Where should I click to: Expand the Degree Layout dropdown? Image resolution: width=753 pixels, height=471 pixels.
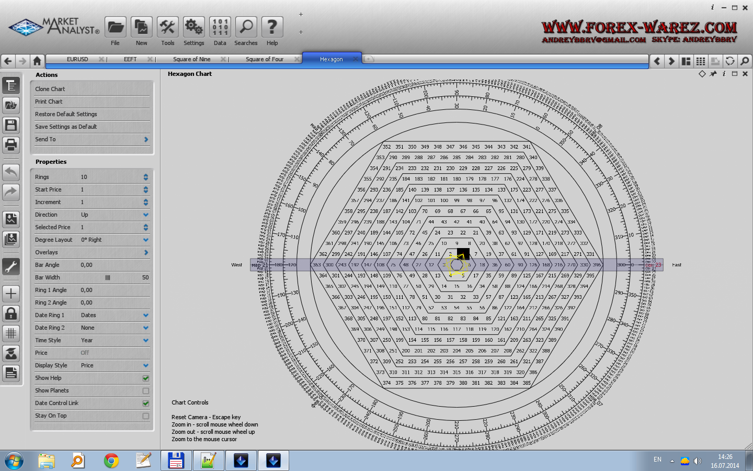click(146, 240)
